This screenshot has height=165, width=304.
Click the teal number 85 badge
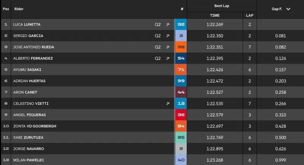(181, 138)
